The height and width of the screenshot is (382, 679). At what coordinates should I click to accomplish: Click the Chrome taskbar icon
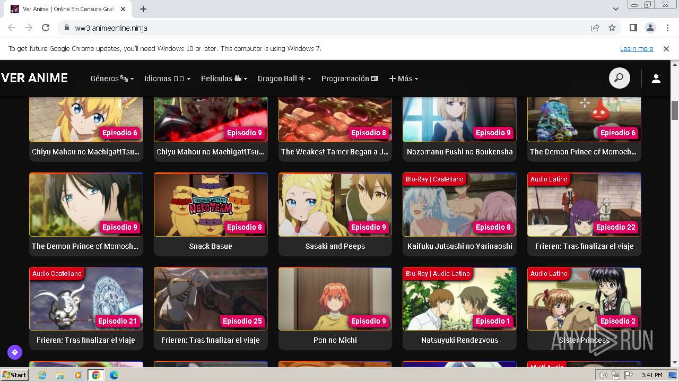point(96,375)
